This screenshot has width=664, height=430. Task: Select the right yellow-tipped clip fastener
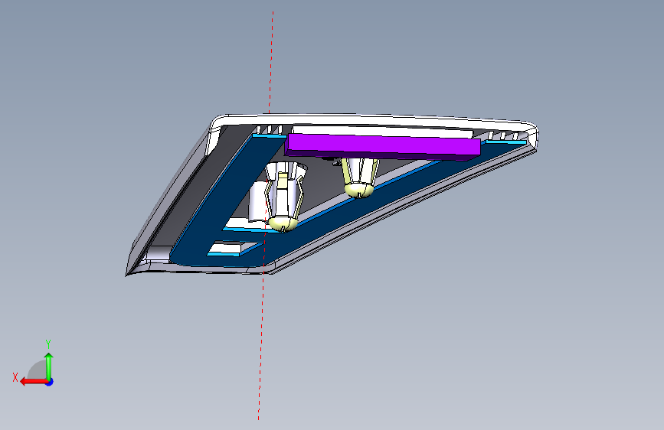360,177
